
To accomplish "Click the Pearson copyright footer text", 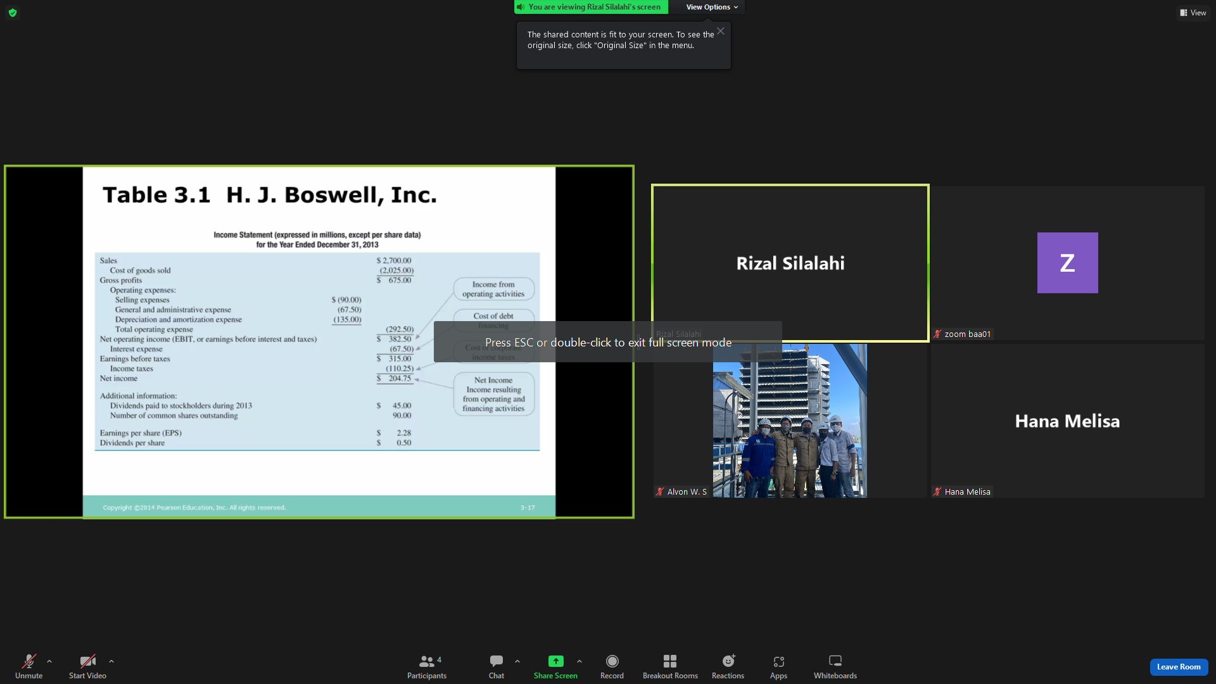I will pos(194,508).
